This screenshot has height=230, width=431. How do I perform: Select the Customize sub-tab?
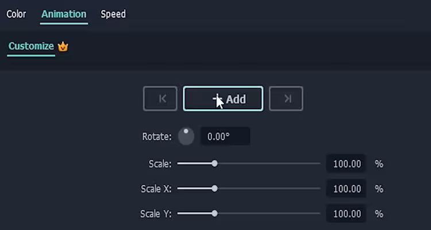[31, 46]
